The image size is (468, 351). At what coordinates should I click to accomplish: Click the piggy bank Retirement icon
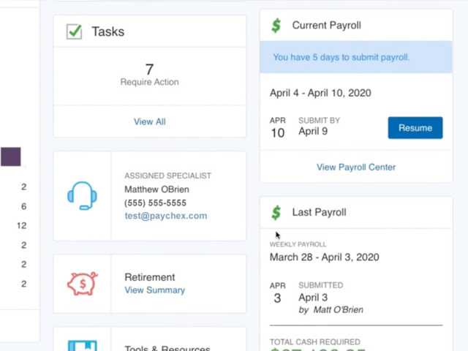coord(83,283)
